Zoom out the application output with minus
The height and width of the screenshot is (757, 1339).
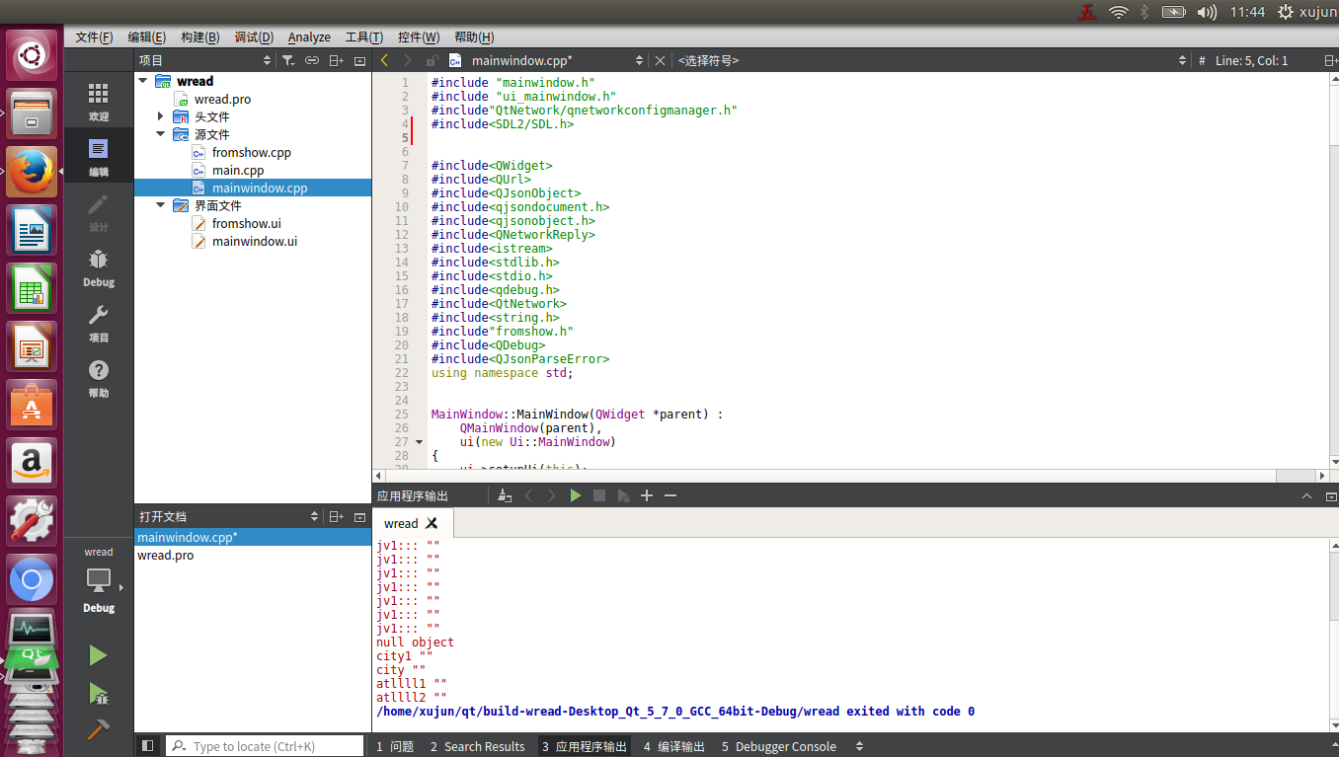pos(670,495)
